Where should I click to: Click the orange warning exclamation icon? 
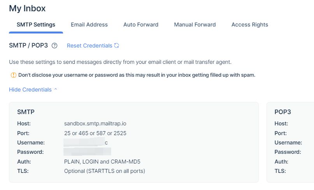click(x=13, y=75)
